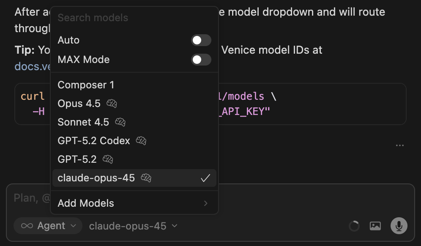Click the brain icon next to Sonnet 4.5
Image resolution: width=421 pixels, height=246 pixels.
[120, 122]
